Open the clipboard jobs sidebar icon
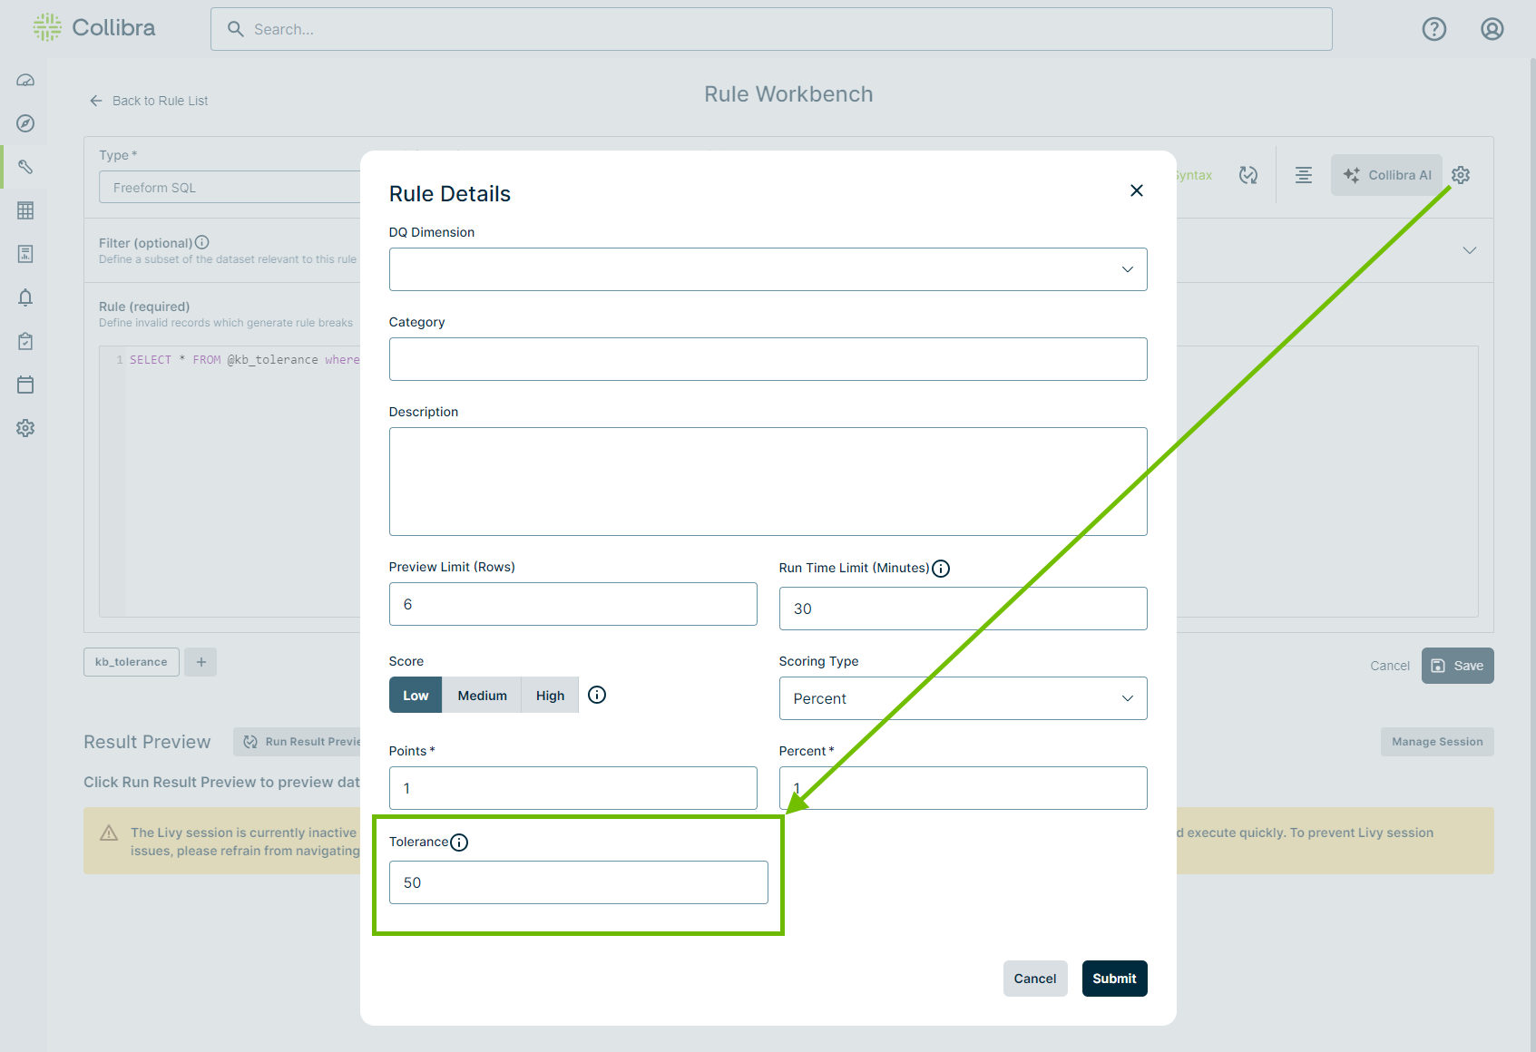Image resolution: width=1536 pixels, height=1052 pixels. tap(25, 341)
